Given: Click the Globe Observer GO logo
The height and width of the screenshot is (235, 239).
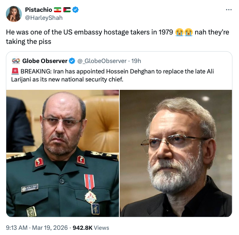Looking at the screenshot, I should [x=16, y=61].
